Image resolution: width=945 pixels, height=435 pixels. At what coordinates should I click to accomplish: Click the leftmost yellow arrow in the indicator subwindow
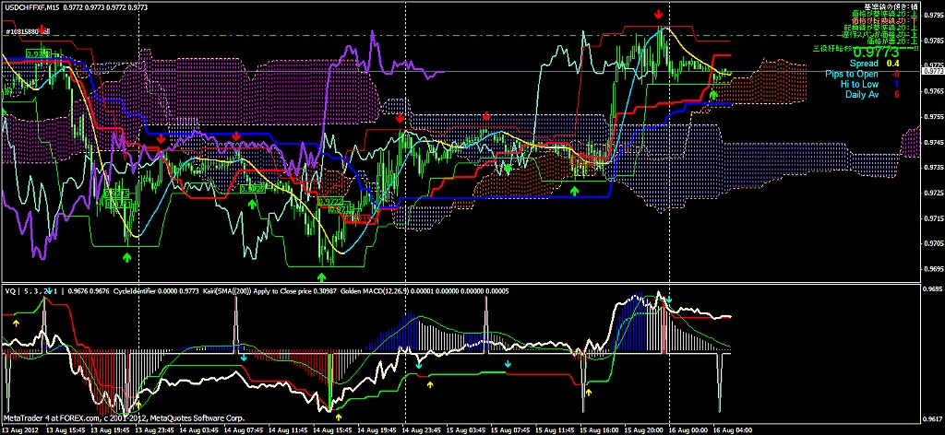16,323
